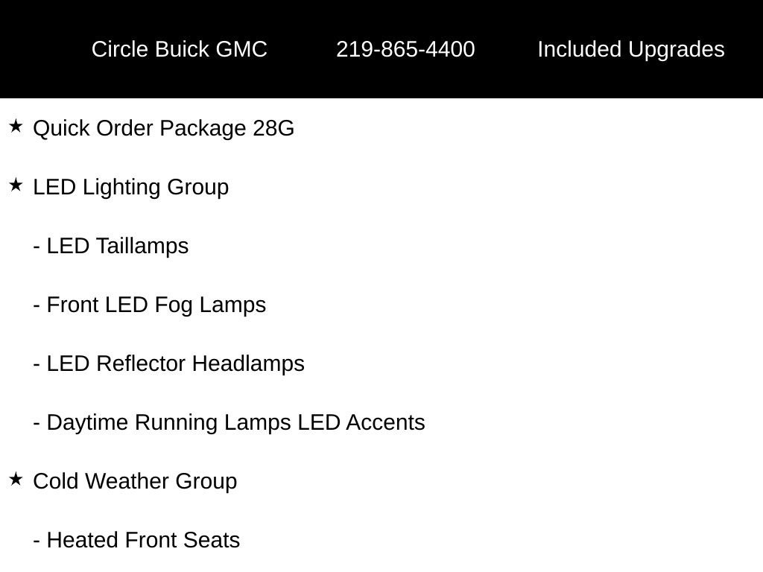
Task: Click the 28G package code
Action: point(273,128)
